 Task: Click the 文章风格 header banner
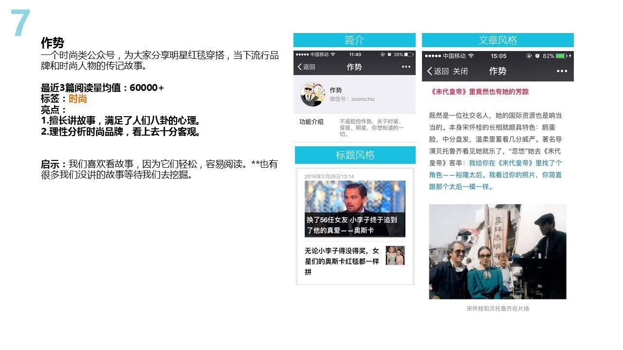point(497,40)
